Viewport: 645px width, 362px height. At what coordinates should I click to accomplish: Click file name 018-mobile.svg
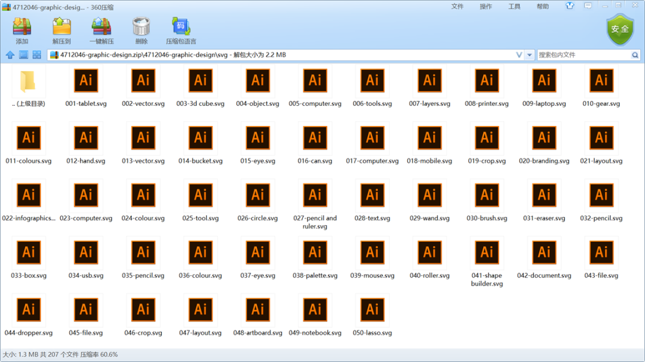point(429,161)
